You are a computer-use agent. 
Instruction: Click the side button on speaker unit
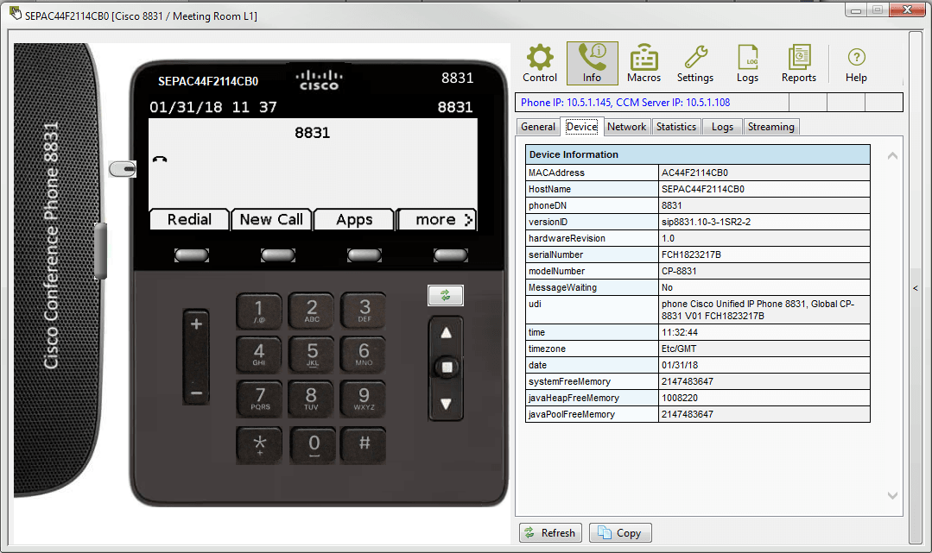coord(101,251)
